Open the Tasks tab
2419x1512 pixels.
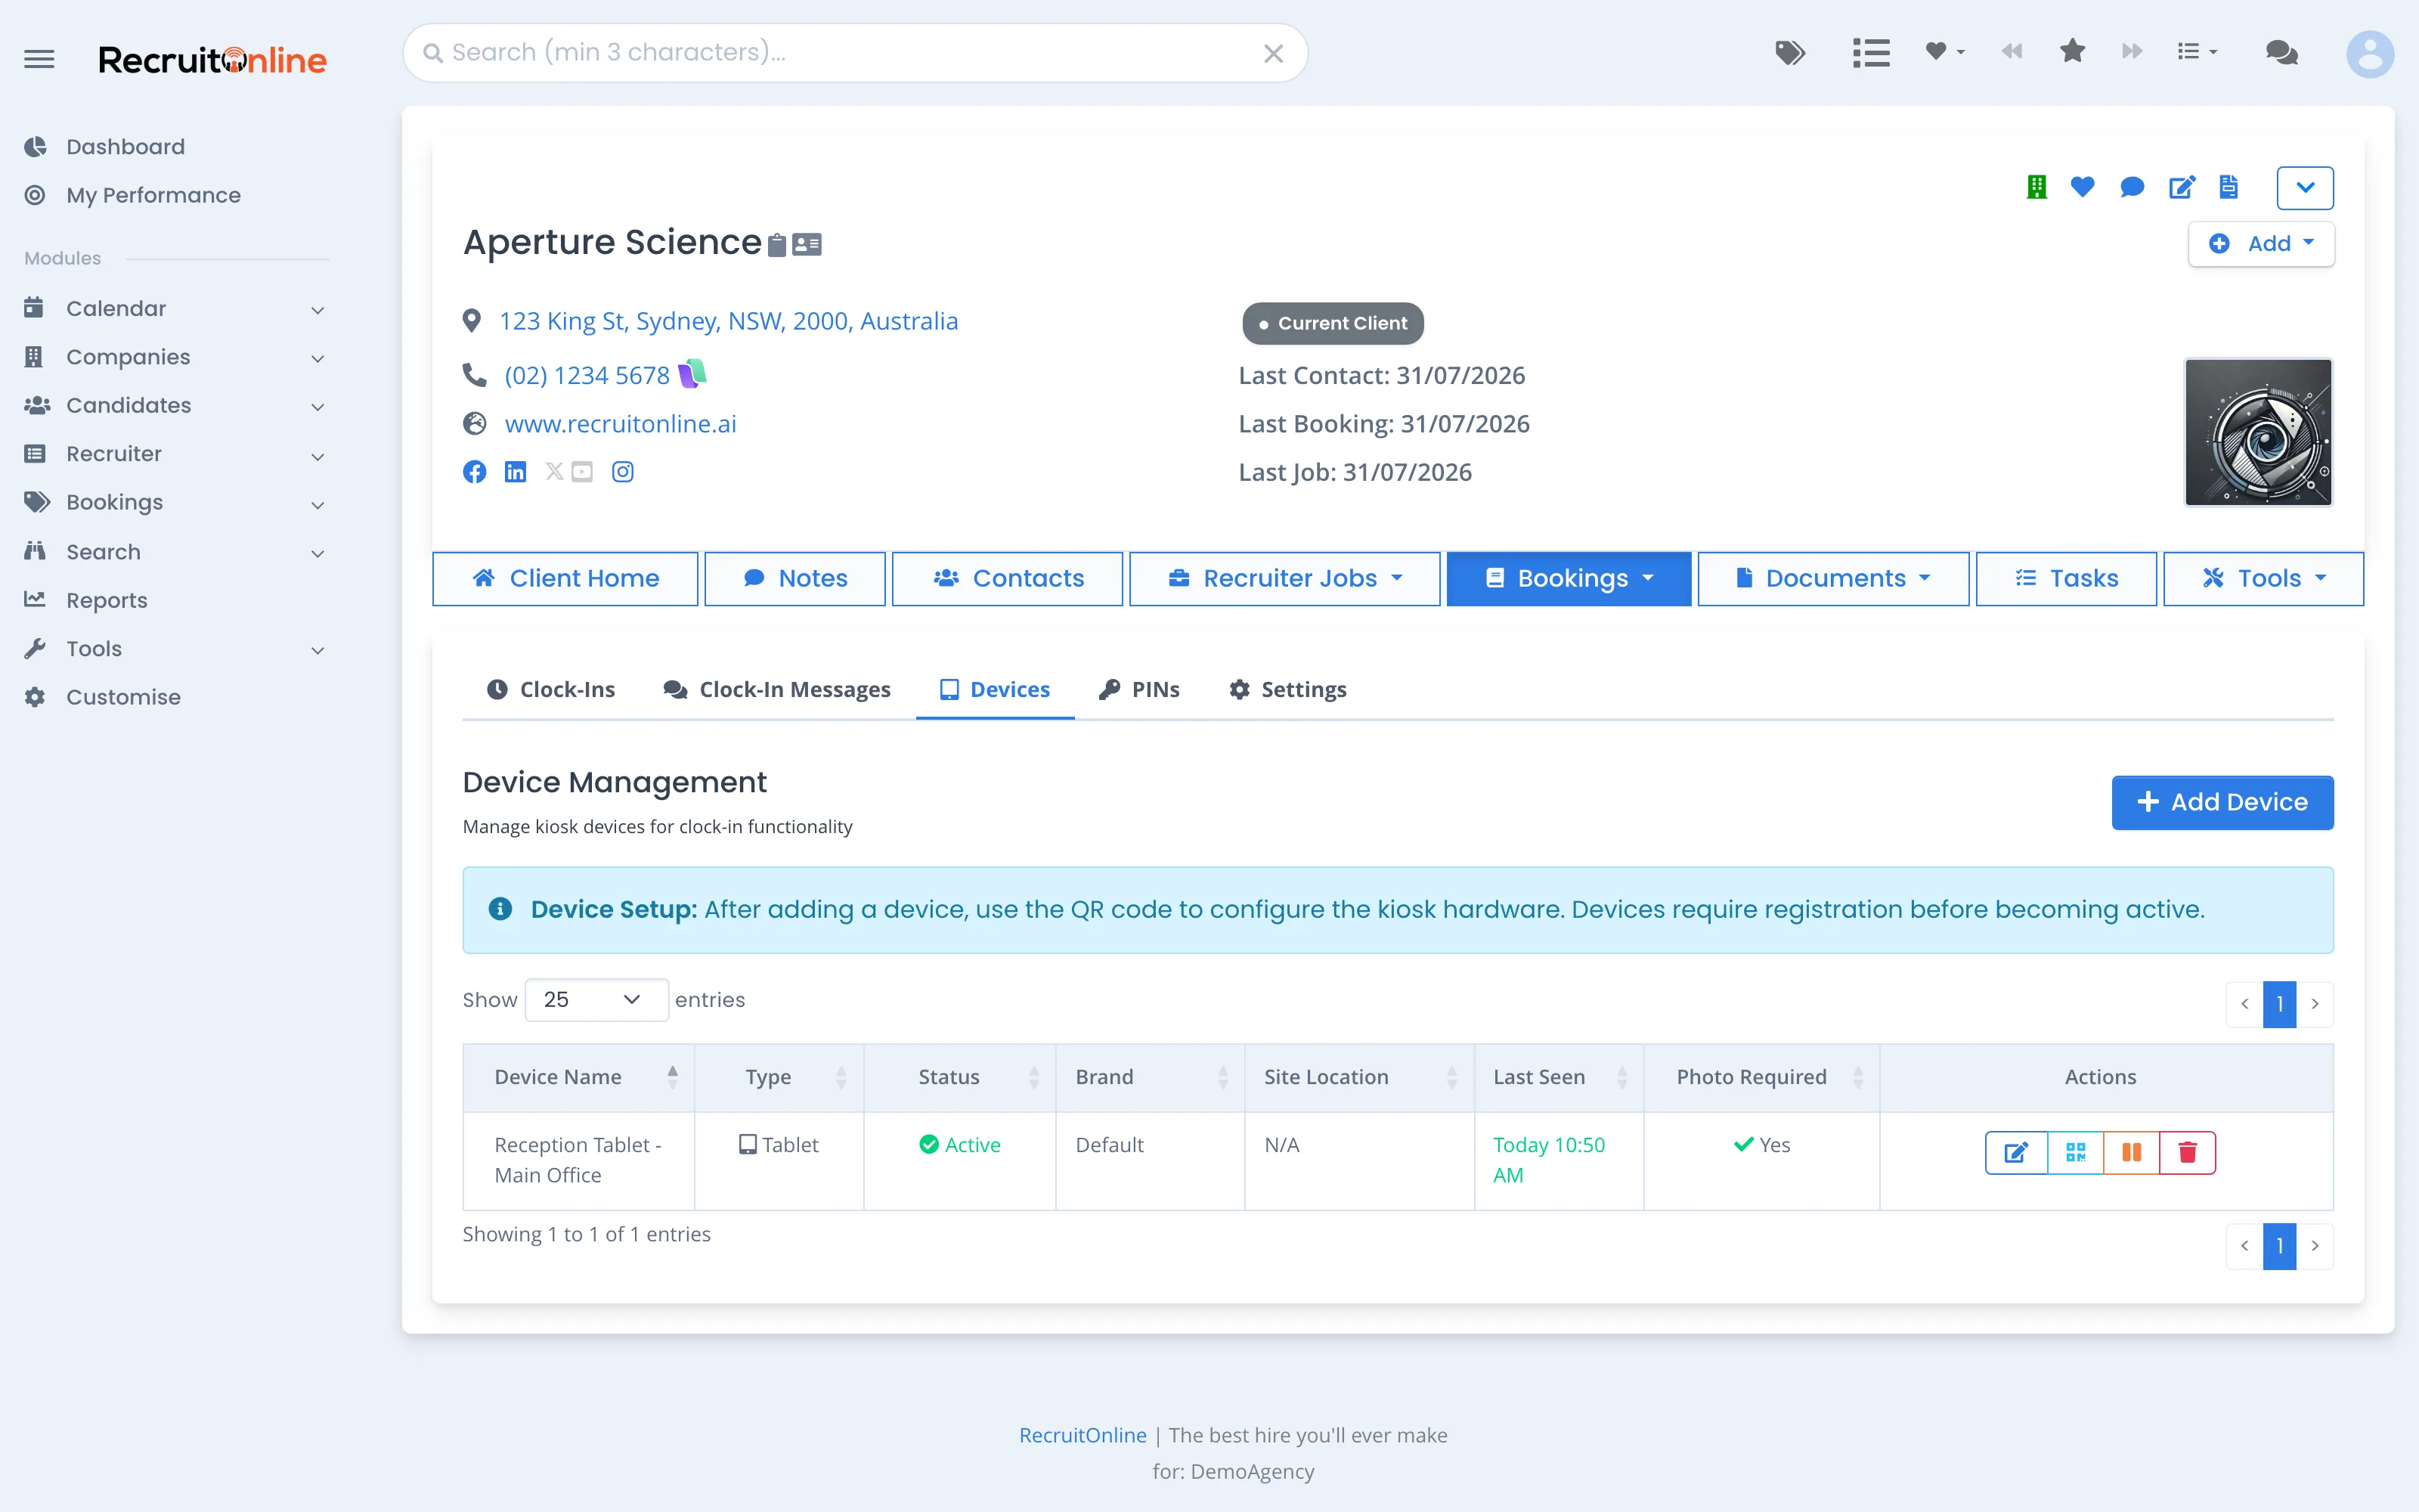2066,579
